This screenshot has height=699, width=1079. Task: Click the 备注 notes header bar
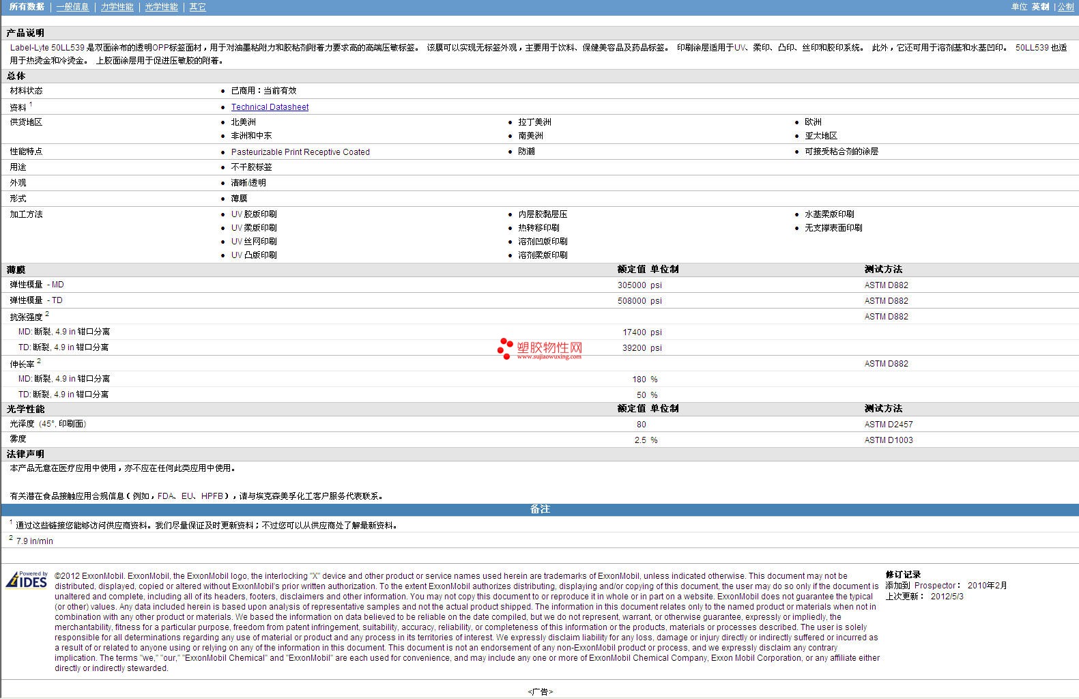point(540,509)
